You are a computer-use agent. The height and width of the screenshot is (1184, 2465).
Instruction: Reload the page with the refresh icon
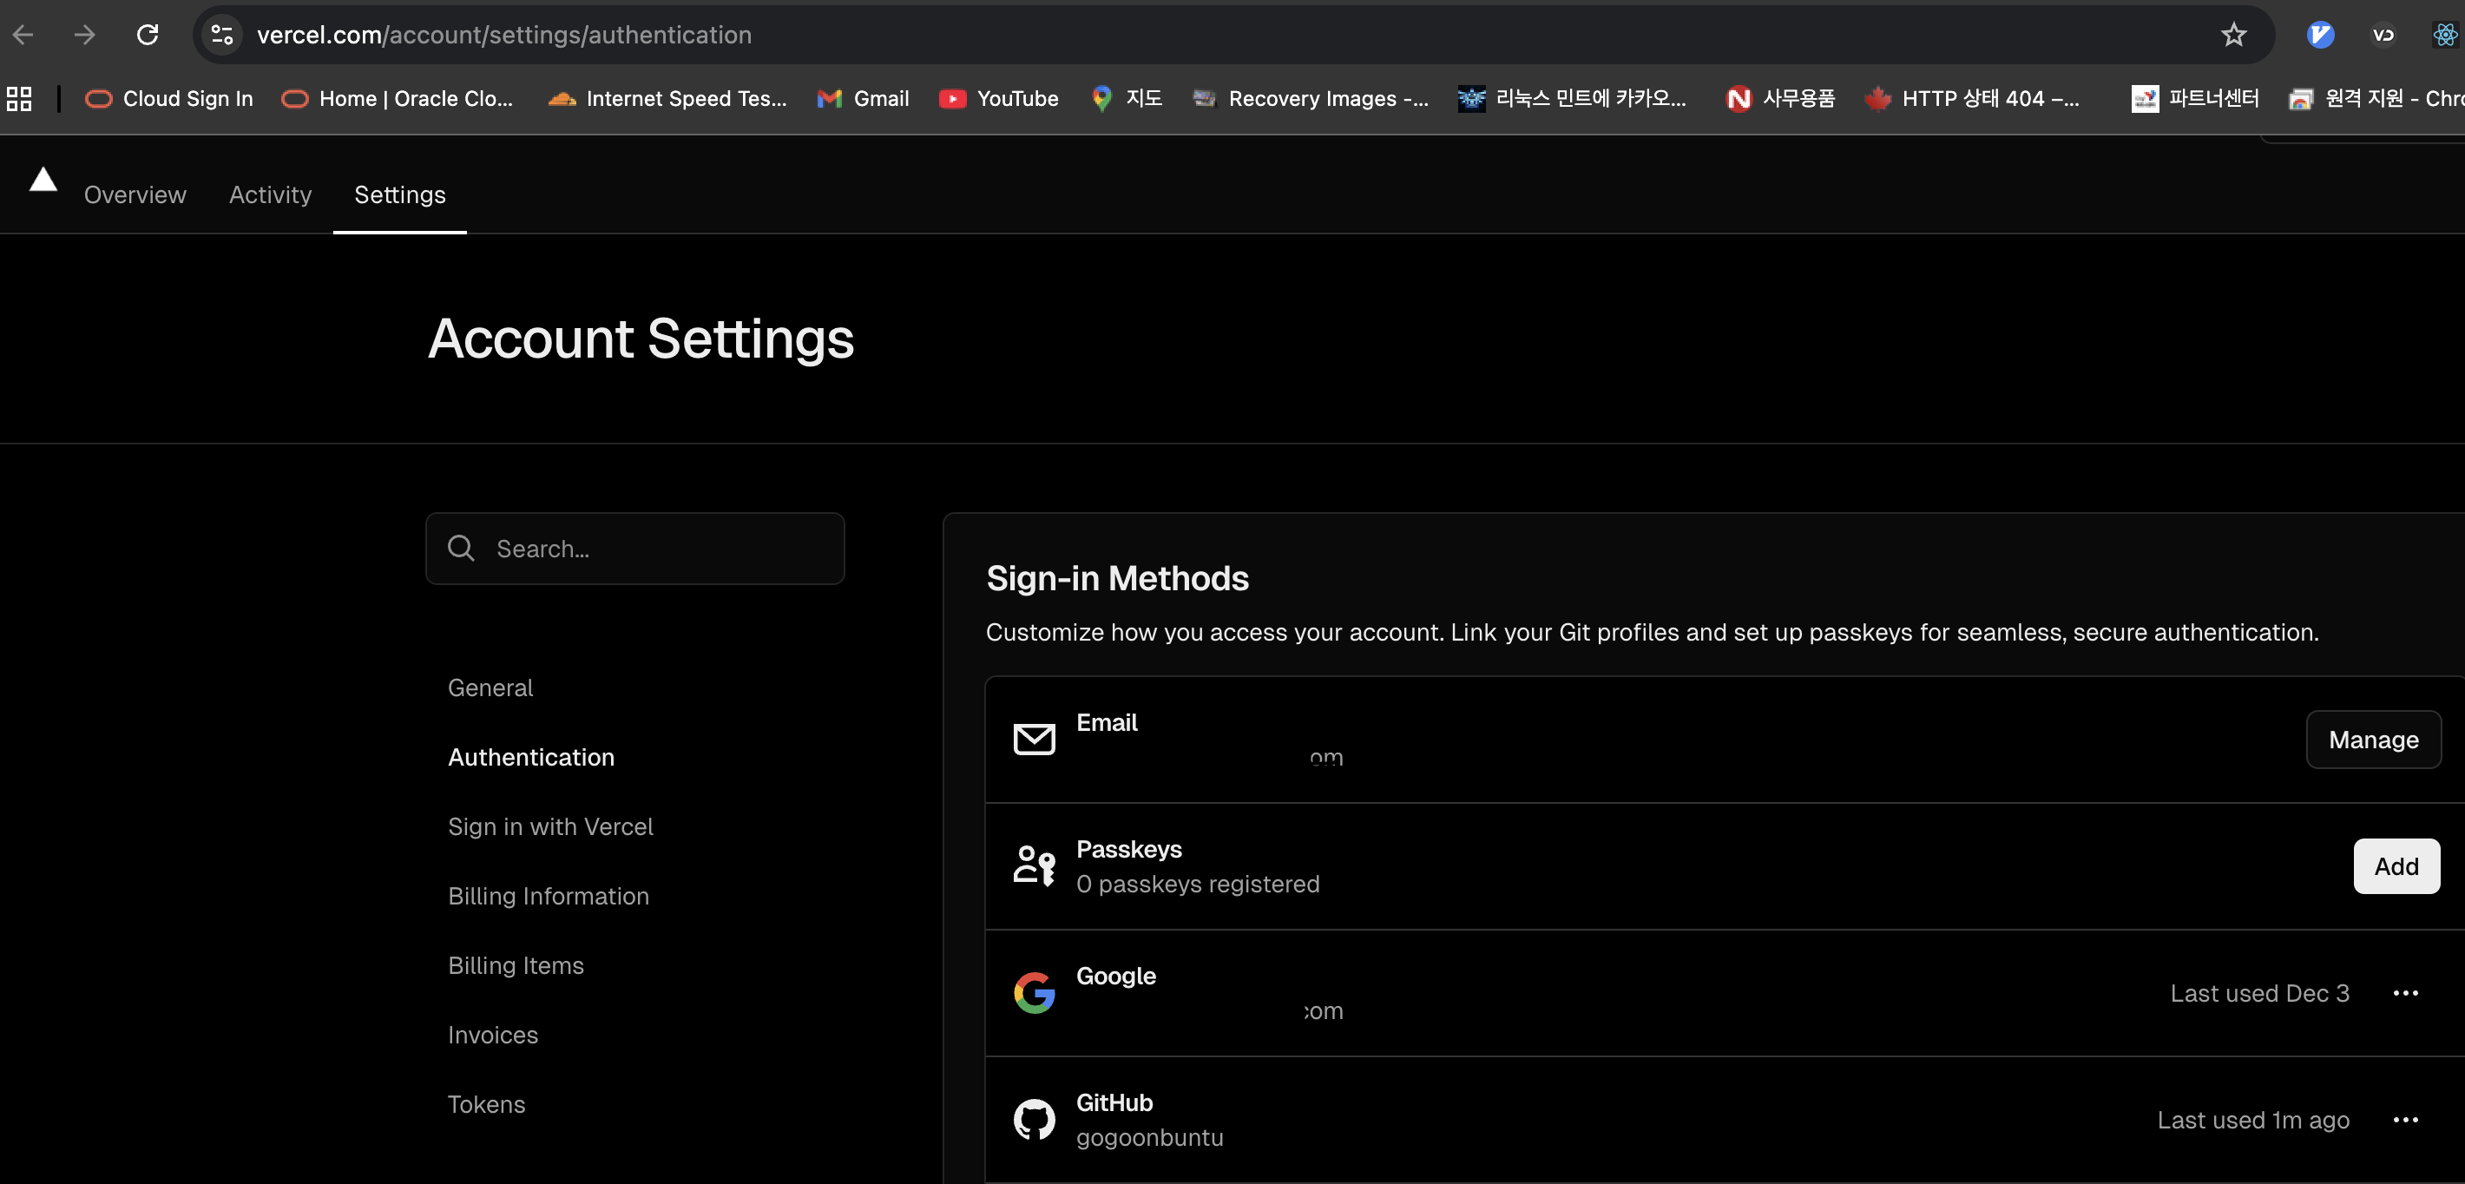148,36
